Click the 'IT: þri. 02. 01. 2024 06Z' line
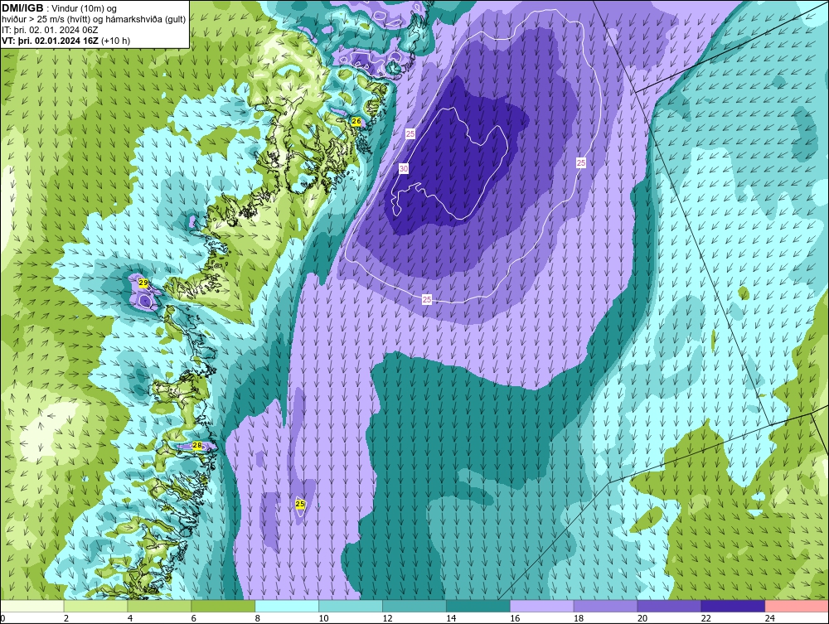Image resolution: width=829 pixels, height=624 pixels. [x=50, y=30]
